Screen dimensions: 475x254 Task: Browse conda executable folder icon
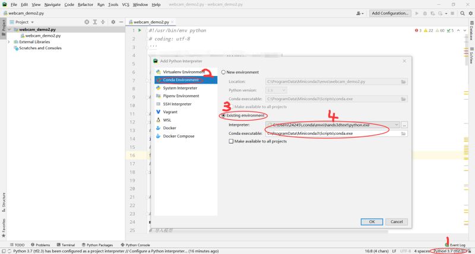tap(403, 134)
